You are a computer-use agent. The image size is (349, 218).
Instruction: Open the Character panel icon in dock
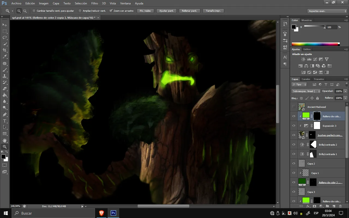coord(285,57)
